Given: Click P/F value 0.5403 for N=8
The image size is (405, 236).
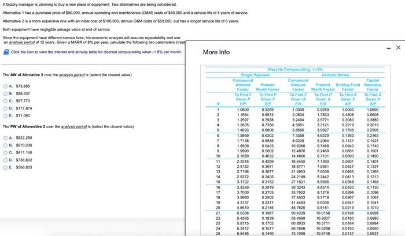Looking at the screenshot, I should pyautogui.click(x=267, y=146).
